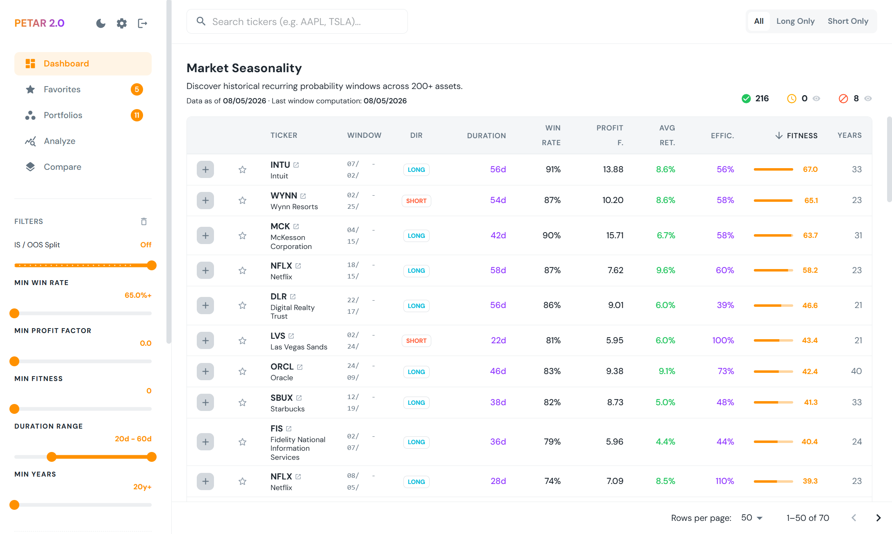Expand the INTU row with plus
892x534 pixels.
click(x=205, y=169)
